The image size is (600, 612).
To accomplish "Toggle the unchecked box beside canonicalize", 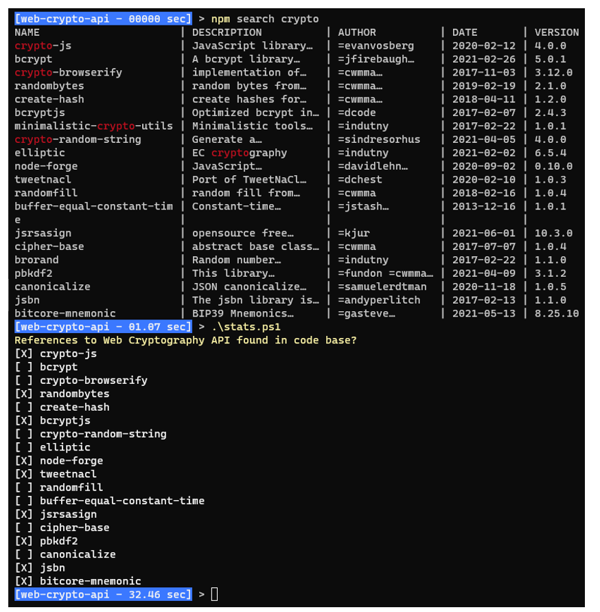I will pos(24,554).
